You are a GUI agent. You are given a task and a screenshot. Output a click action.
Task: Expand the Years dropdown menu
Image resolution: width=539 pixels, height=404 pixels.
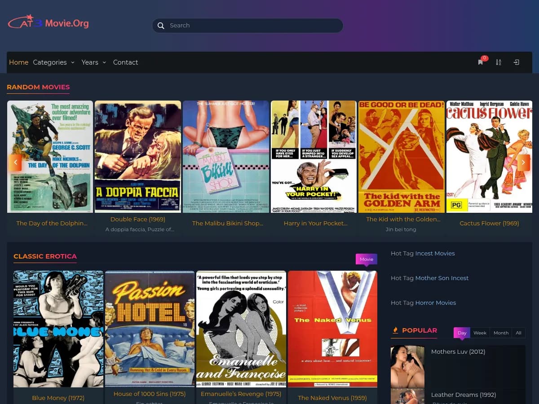point(93,62)
